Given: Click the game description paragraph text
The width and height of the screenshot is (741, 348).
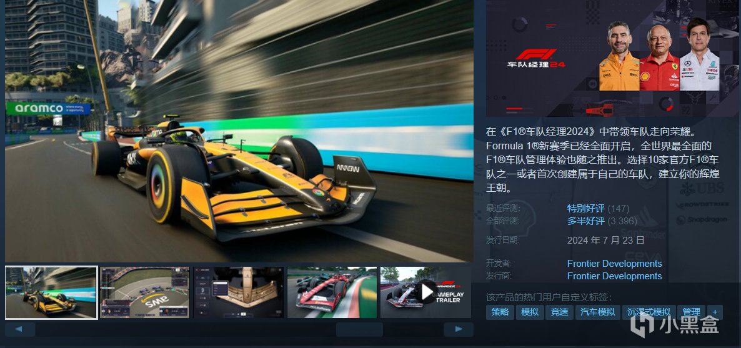Looking at the screenshot, I should tap(604, 159).
